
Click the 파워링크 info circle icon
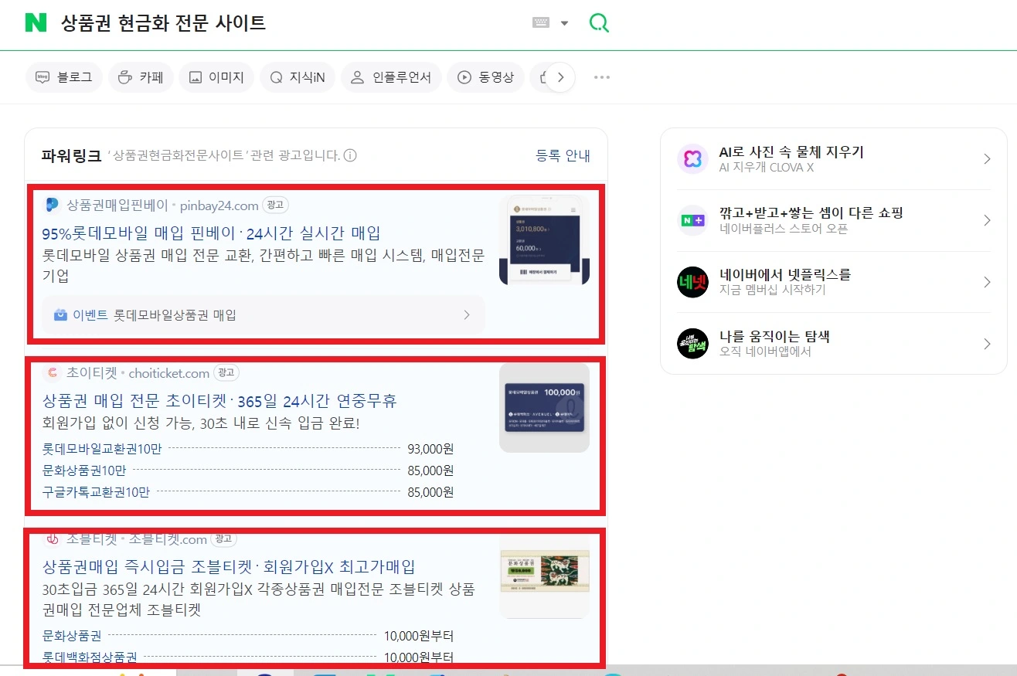(350, 156)
